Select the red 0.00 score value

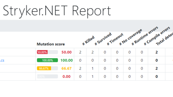click(x=66, y=77)
